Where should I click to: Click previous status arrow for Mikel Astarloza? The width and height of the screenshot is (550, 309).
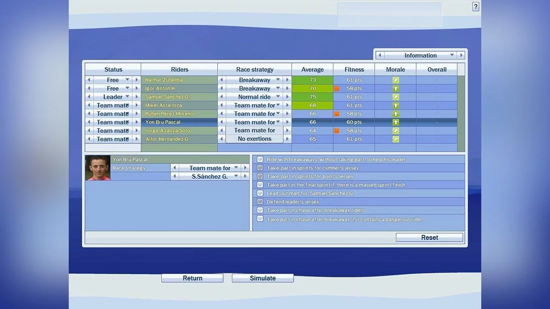[89, 105]
